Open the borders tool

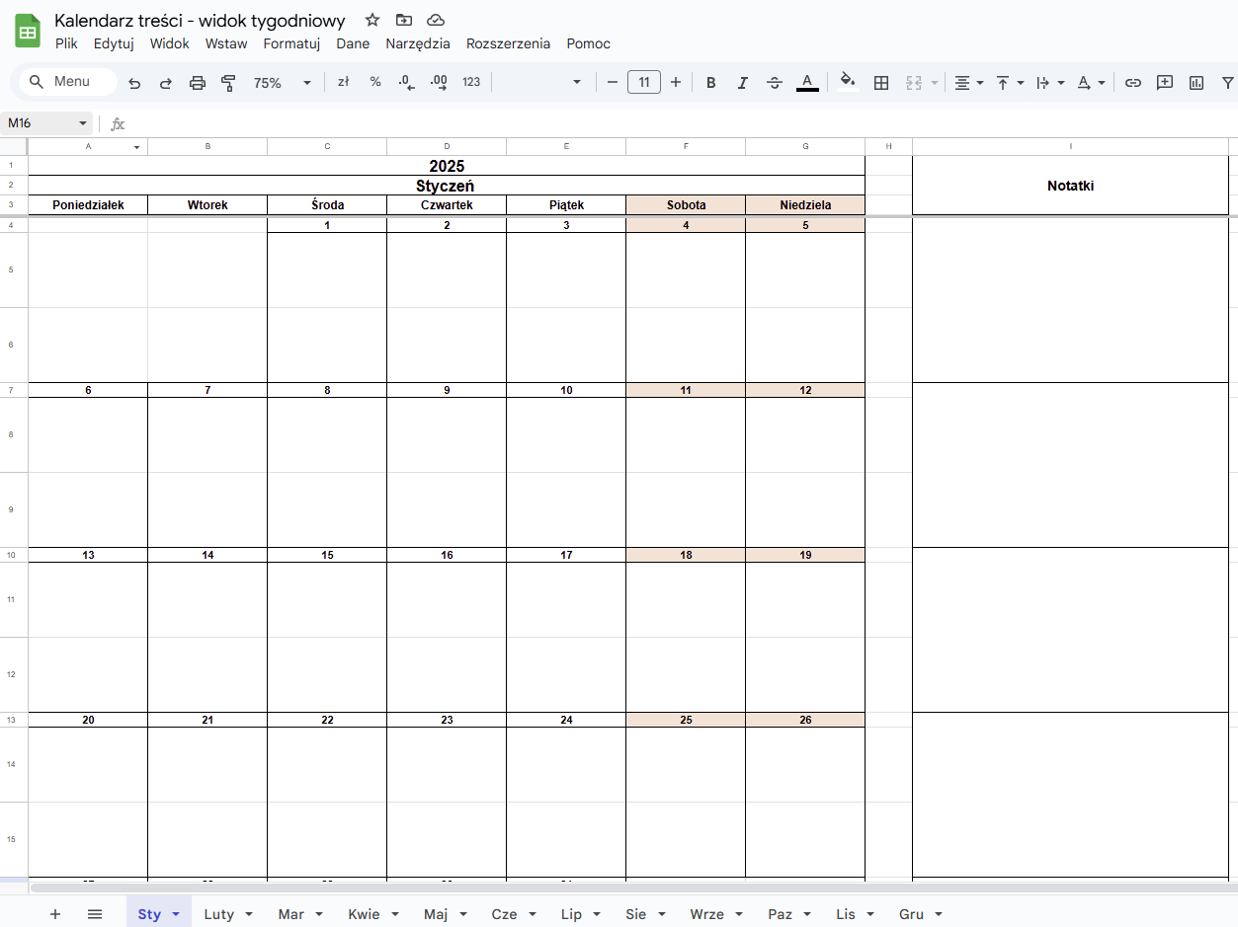point(881,83)
